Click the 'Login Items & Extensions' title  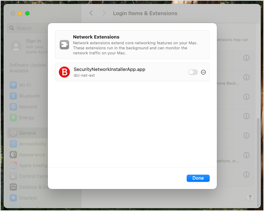coord(145,13)
